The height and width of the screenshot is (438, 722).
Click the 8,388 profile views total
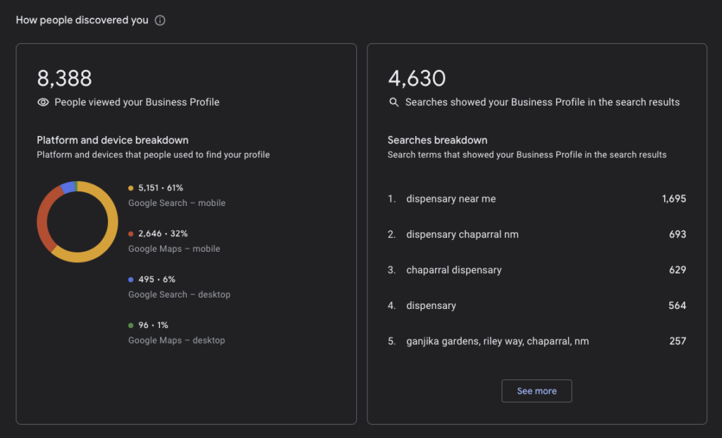(64, 78)
